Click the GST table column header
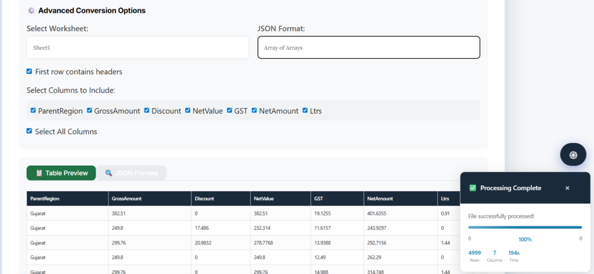The image size is (594, 274). (x=337, y=199)
